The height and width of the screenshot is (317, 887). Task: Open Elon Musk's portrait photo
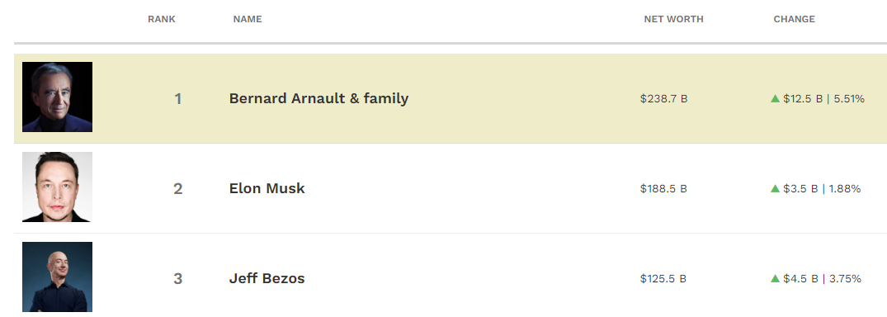(x=57, y=187)
